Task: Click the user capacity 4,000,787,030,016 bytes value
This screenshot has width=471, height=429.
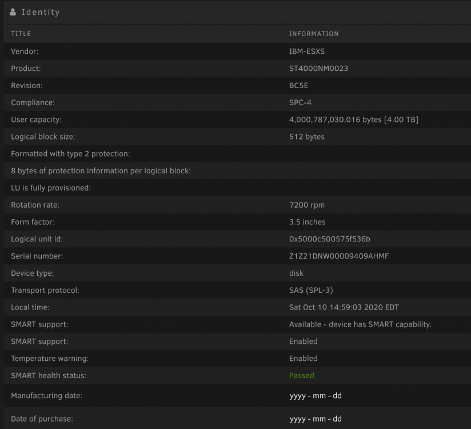Action: pos(354,120)
